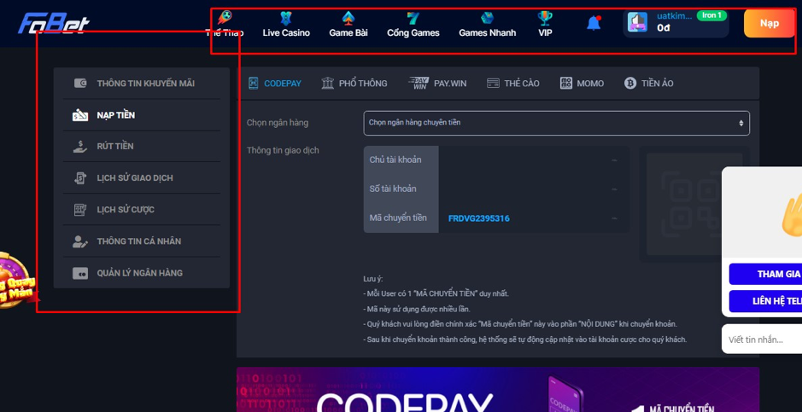Viewport: 802px width, 412px height.
Task: Open the Cổng Games section
Action: tap(413, 25)
